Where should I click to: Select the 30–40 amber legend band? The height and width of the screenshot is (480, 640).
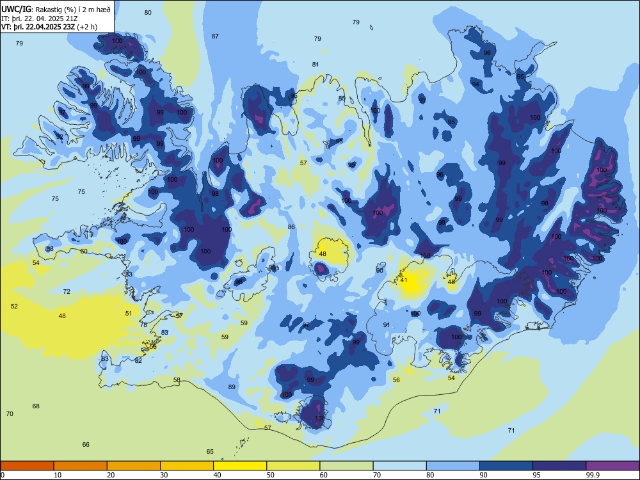(x=187, y=466)
